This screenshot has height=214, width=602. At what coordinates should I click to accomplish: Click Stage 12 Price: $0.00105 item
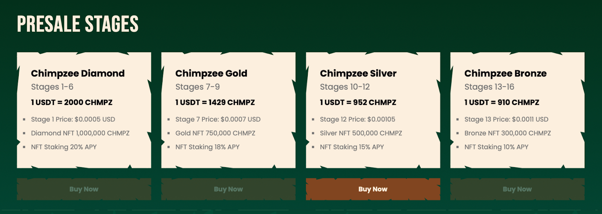coord(357,119)
